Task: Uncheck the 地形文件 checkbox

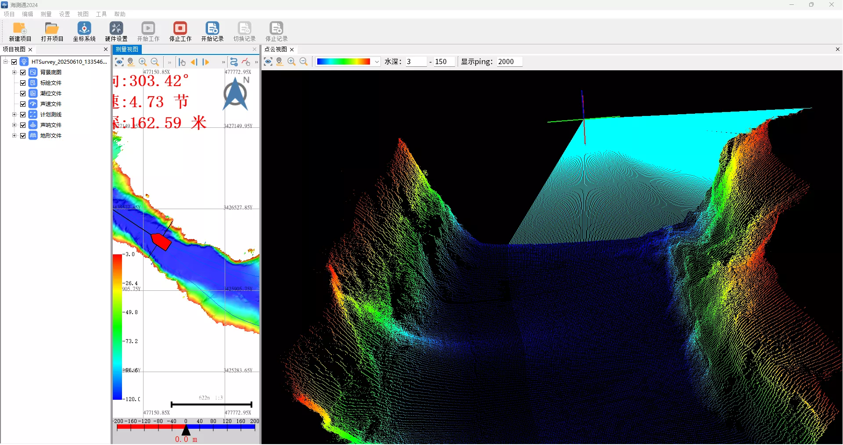Action: (23, 136)
